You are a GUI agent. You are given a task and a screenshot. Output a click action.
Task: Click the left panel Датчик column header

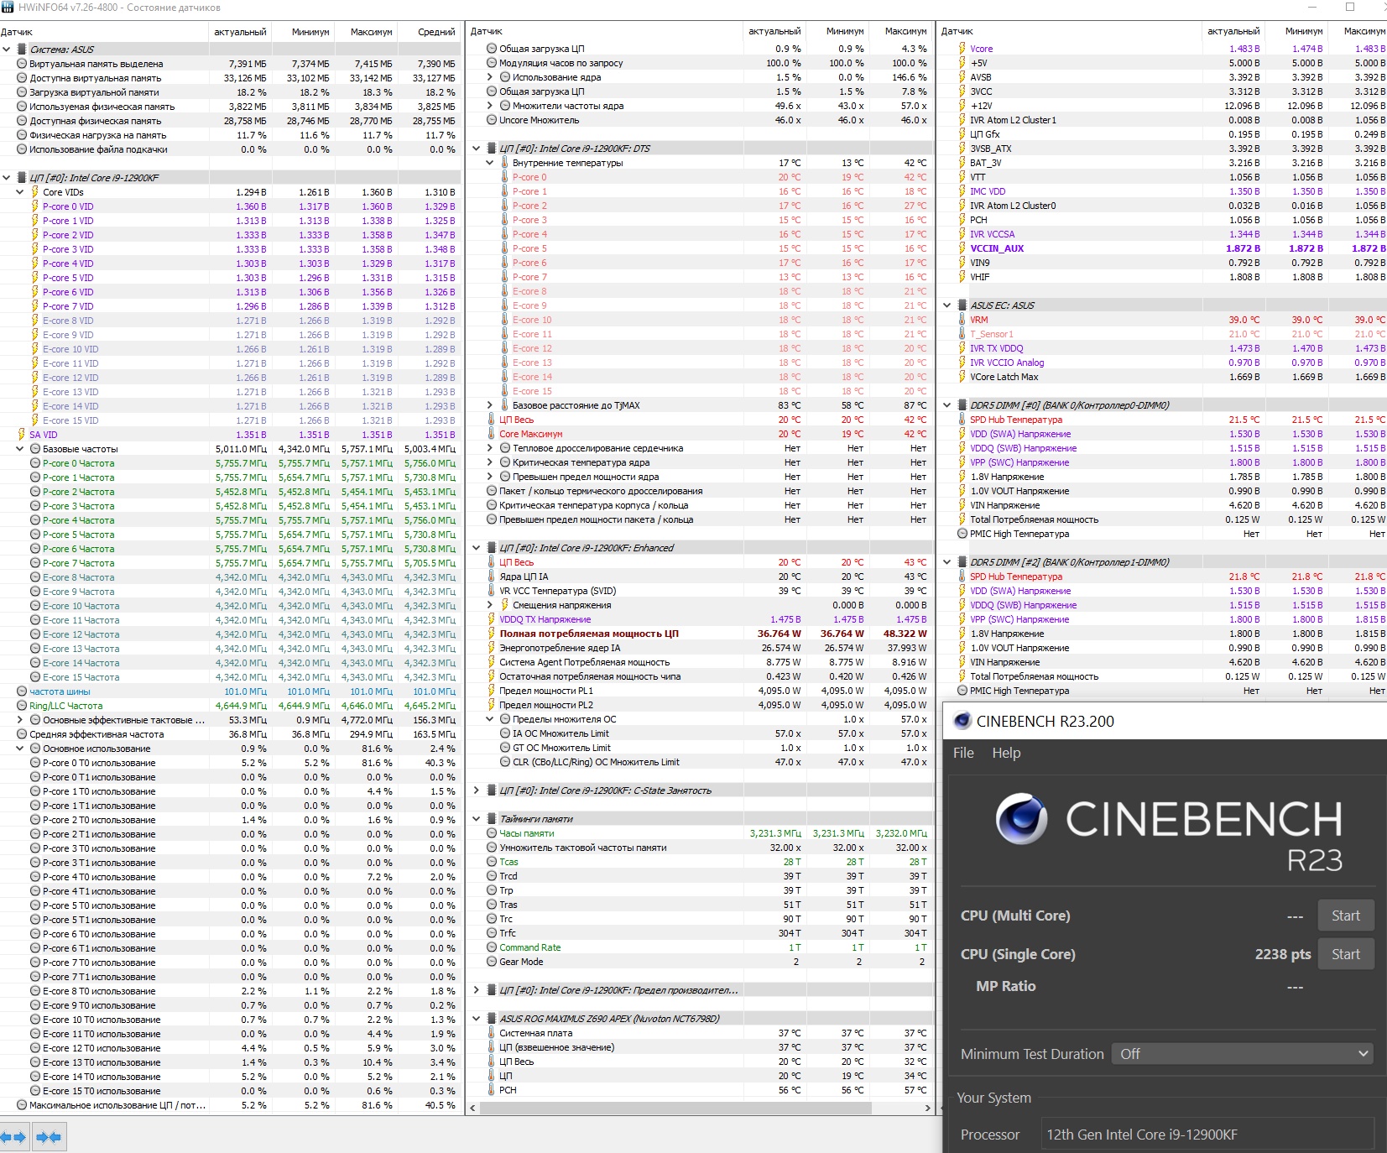coord(104,32)
